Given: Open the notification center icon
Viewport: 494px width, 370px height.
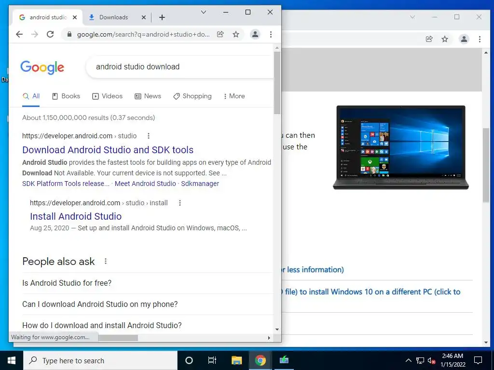Looking at the screenshot, I should 478,360.
